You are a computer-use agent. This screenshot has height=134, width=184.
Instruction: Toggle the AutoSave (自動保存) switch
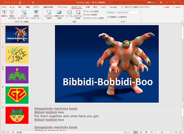(x=14, y=2)
